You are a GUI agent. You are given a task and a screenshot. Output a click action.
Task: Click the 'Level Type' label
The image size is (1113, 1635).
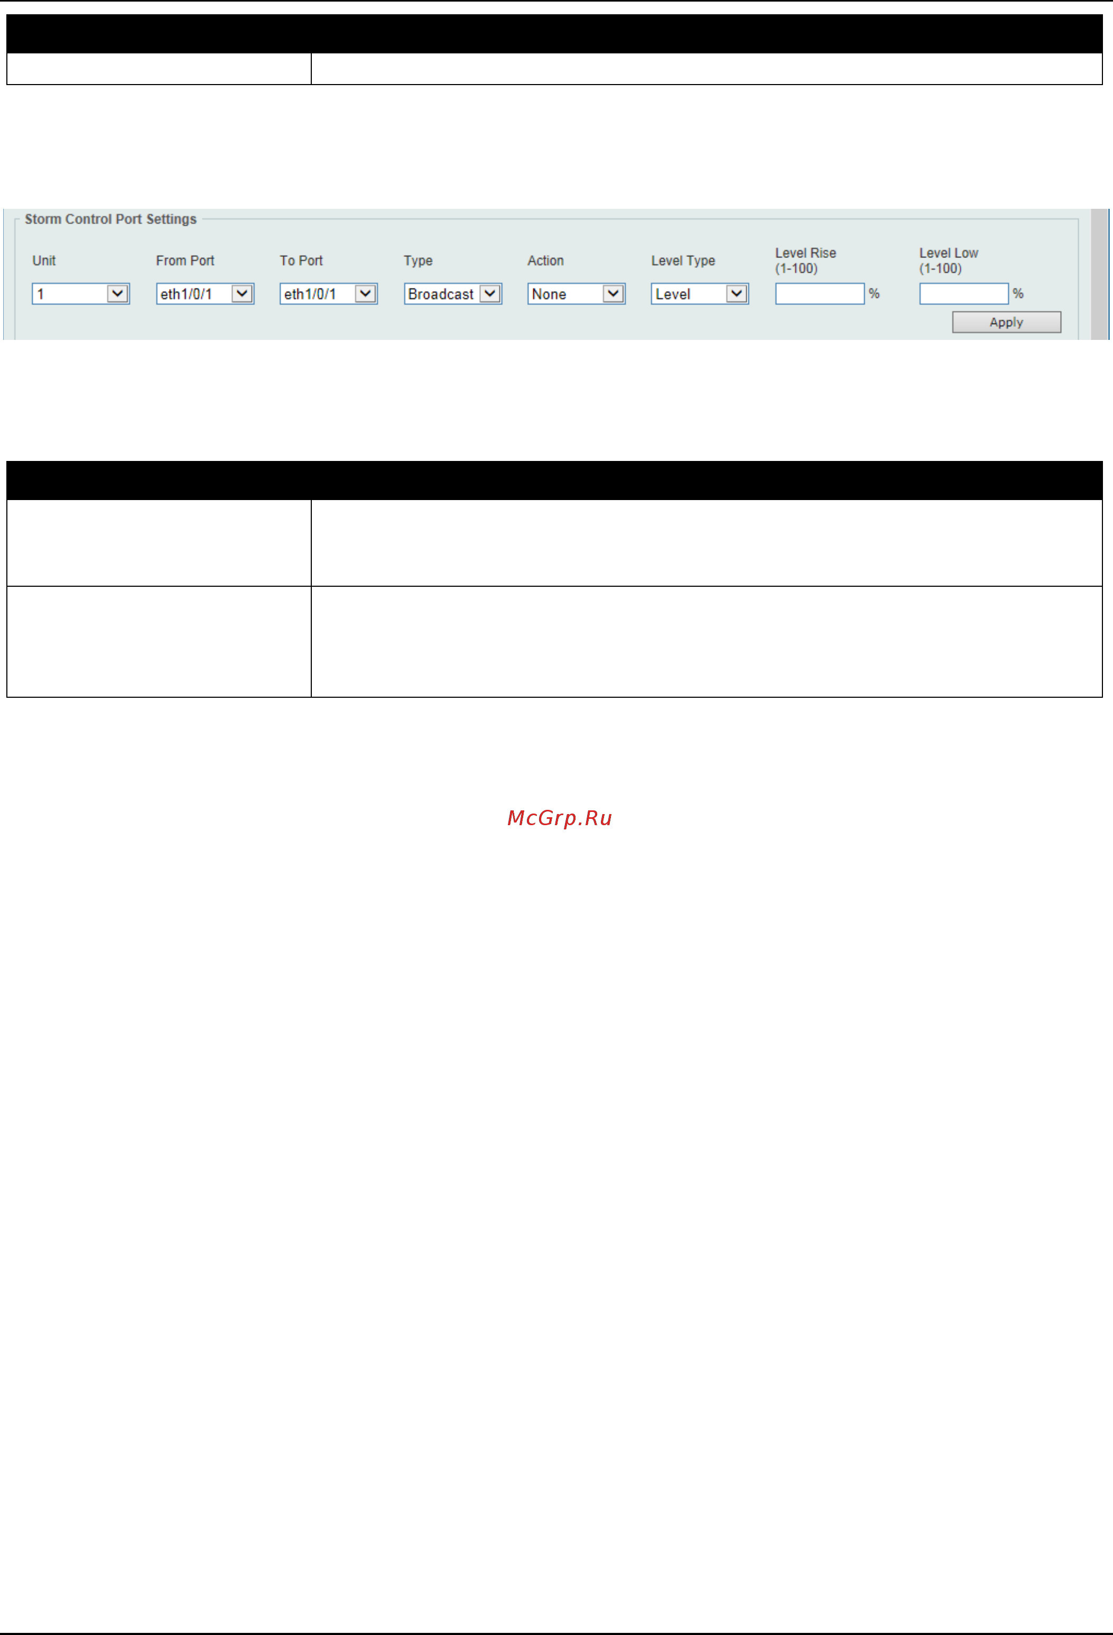point(682,260)
